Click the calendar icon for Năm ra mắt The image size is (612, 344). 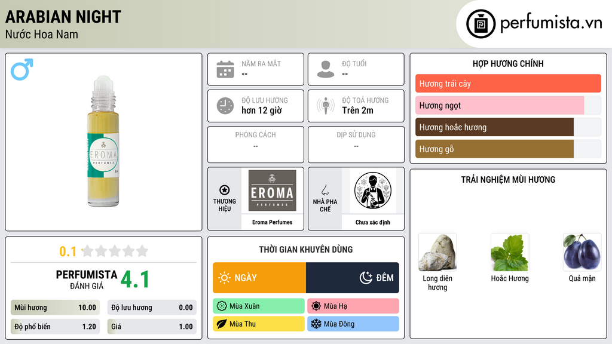(225, 69)
